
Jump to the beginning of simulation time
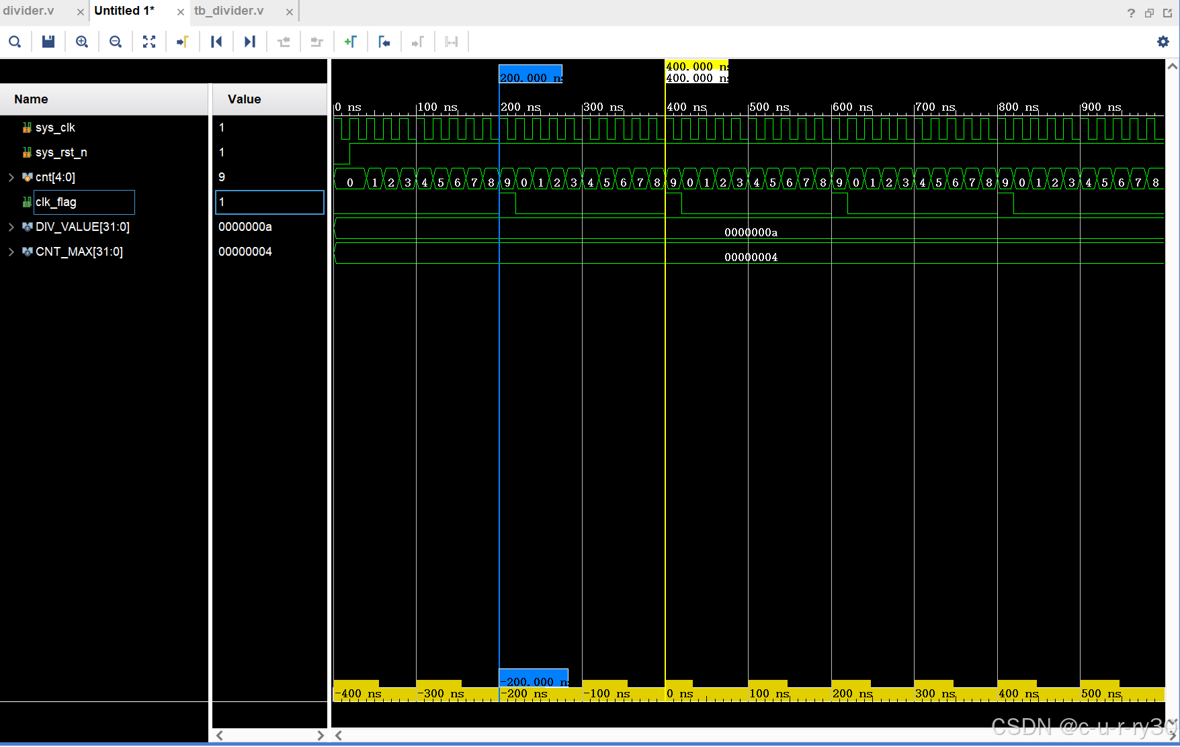[x=216, y=42]
